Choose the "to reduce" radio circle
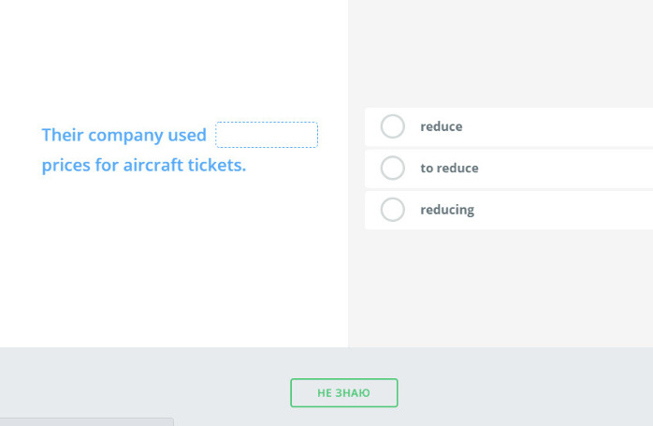 click(x=393, y=169)
